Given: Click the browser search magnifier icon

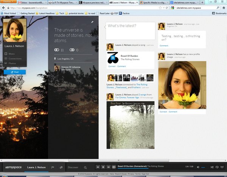Looking at the screenshot, I should point(218,8).
